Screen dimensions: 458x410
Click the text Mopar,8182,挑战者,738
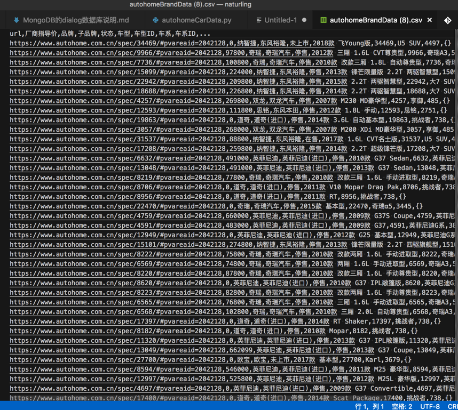coord(369,331)
